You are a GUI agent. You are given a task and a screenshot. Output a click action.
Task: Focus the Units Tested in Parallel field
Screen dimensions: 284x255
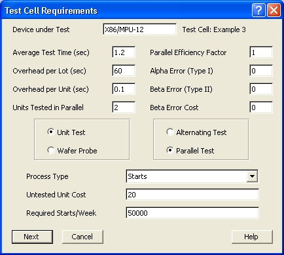[124, 108]
